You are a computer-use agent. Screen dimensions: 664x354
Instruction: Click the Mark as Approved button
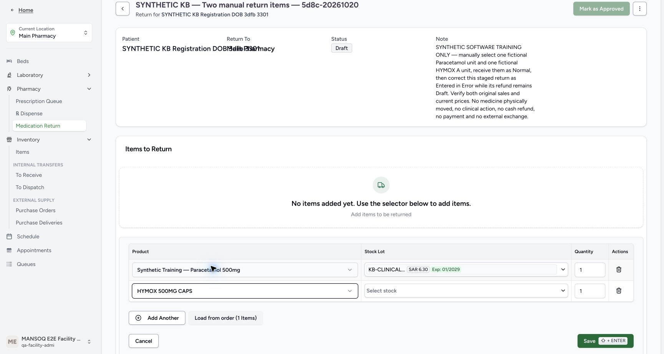pyautogui.click(x=601, y=8)
